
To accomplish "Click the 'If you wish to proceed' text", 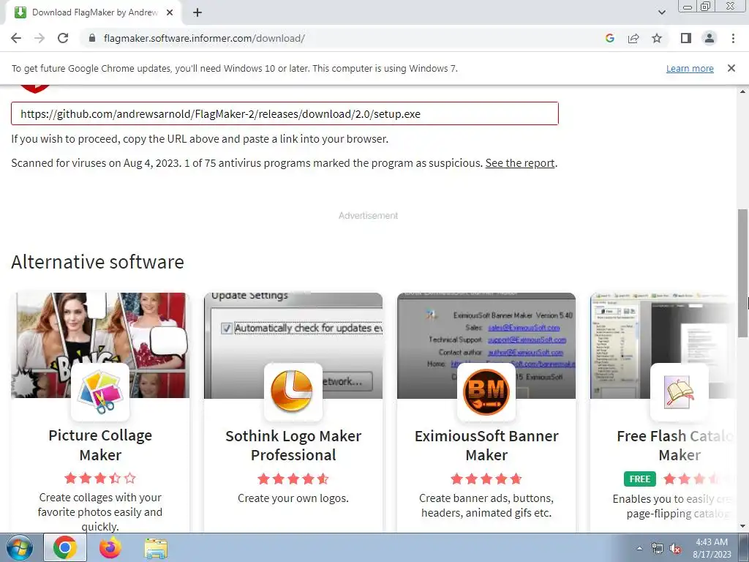I will coord(200,139).
